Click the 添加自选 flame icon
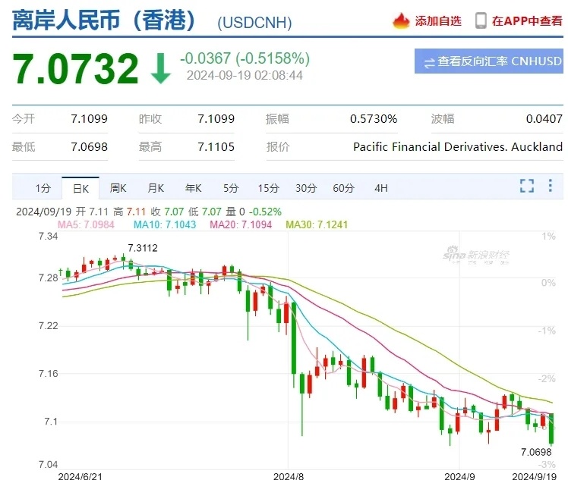568x480 pixels. [401, 20]
